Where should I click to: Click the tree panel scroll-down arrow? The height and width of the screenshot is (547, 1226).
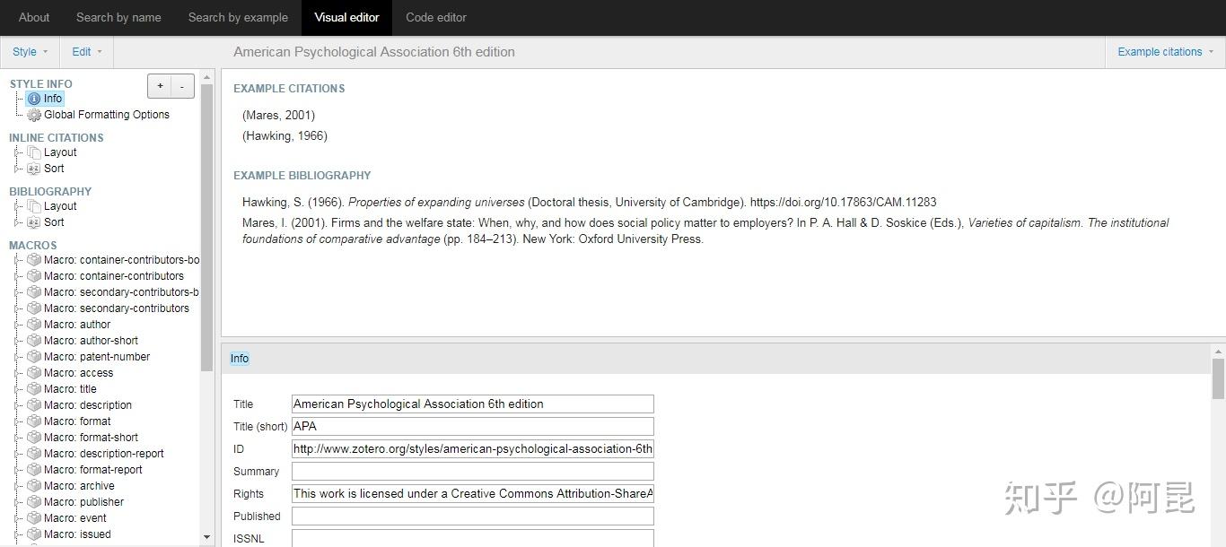click(207, 538)
